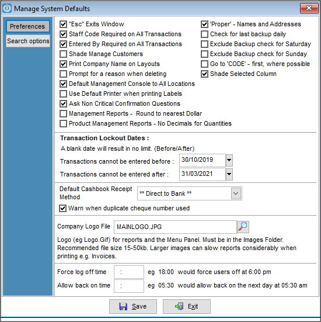The width and height of the screenshot is (321, 322).
Task: Click the Save button with floppy disk icon
Action: [x=133, y=306]
